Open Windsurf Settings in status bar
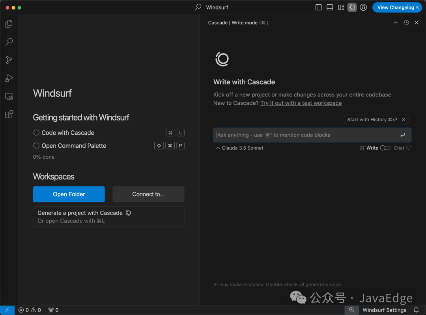Image resolution: width=426 pixels, height=315 pixels. click(384, 310)
